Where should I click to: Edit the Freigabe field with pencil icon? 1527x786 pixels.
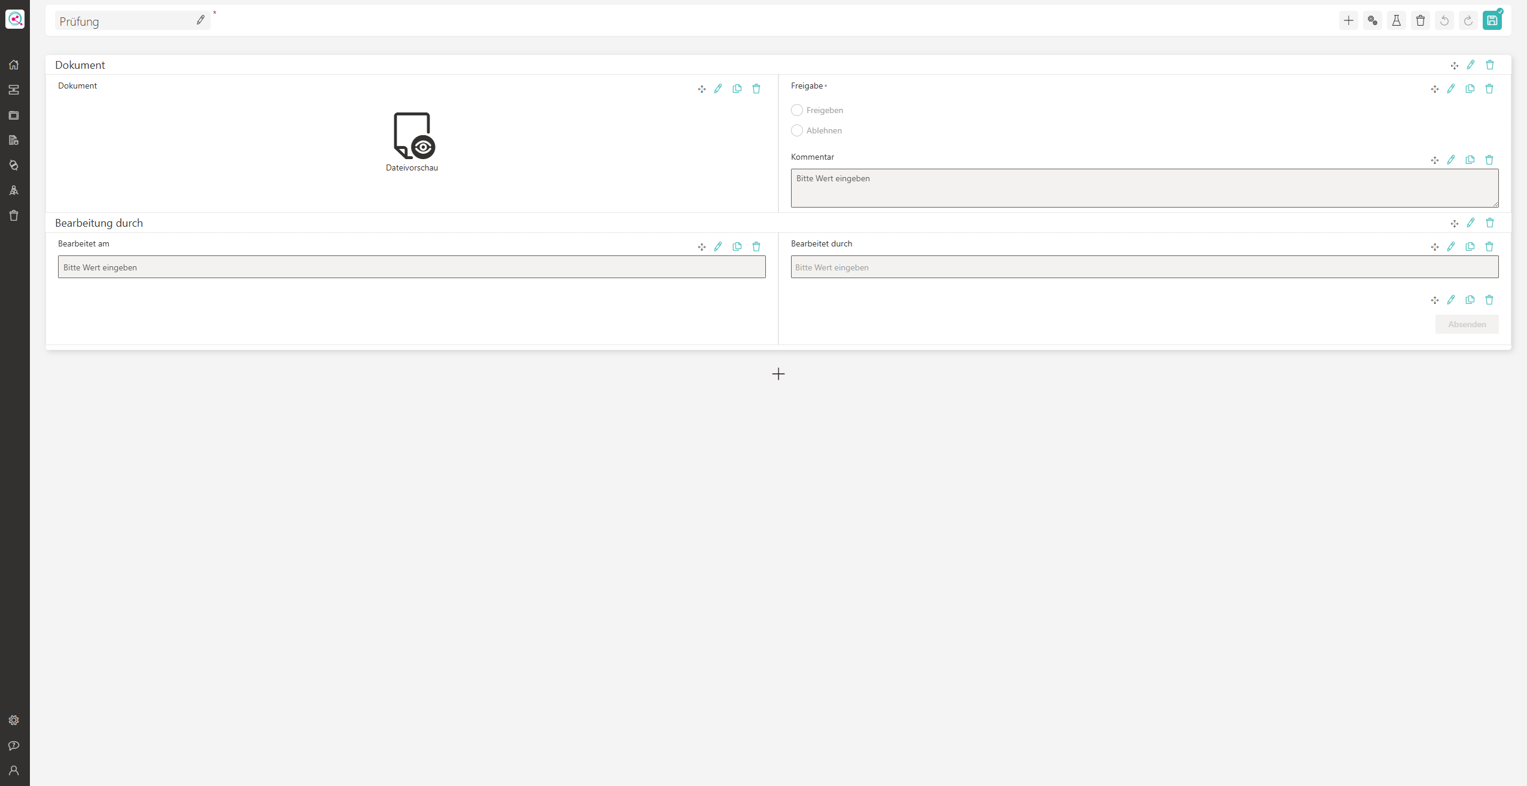coord(1451,89)
